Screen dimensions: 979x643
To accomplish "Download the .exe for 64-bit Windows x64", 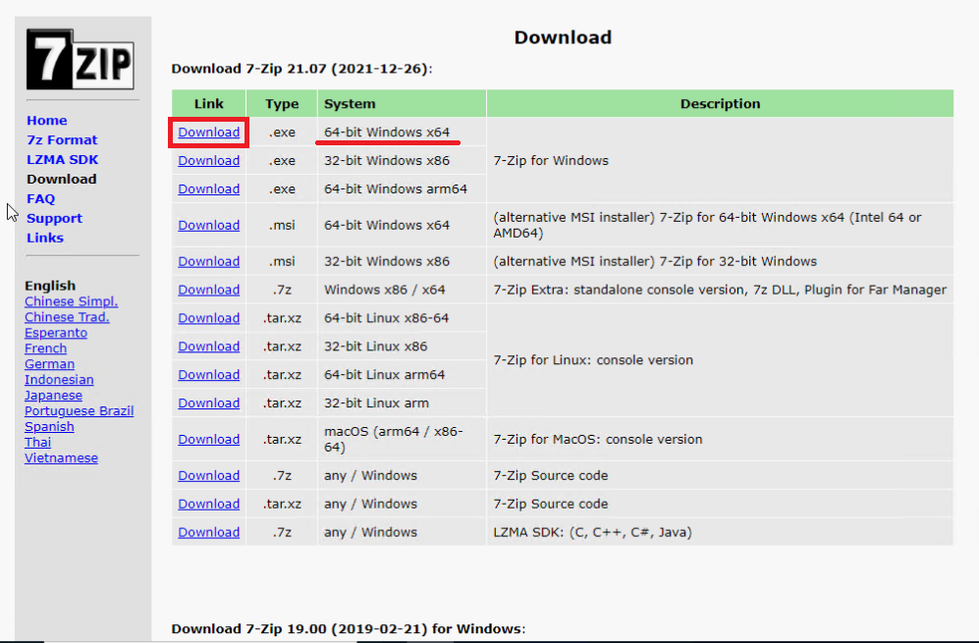I will (x=208, y=133).
